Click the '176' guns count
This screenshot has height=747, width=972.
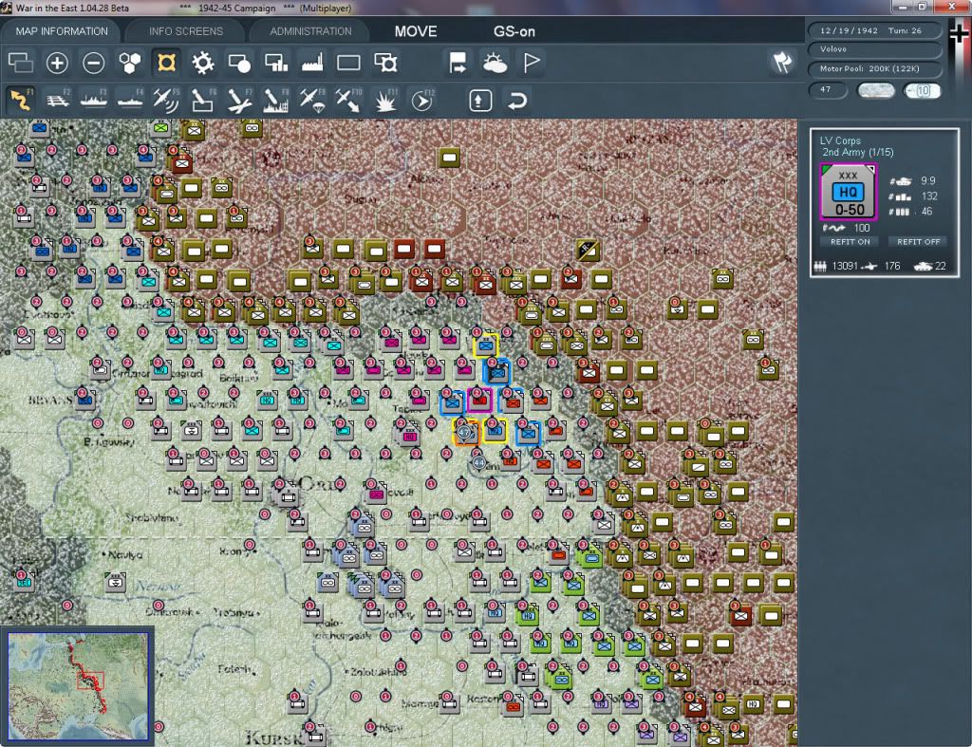point(892,266)
